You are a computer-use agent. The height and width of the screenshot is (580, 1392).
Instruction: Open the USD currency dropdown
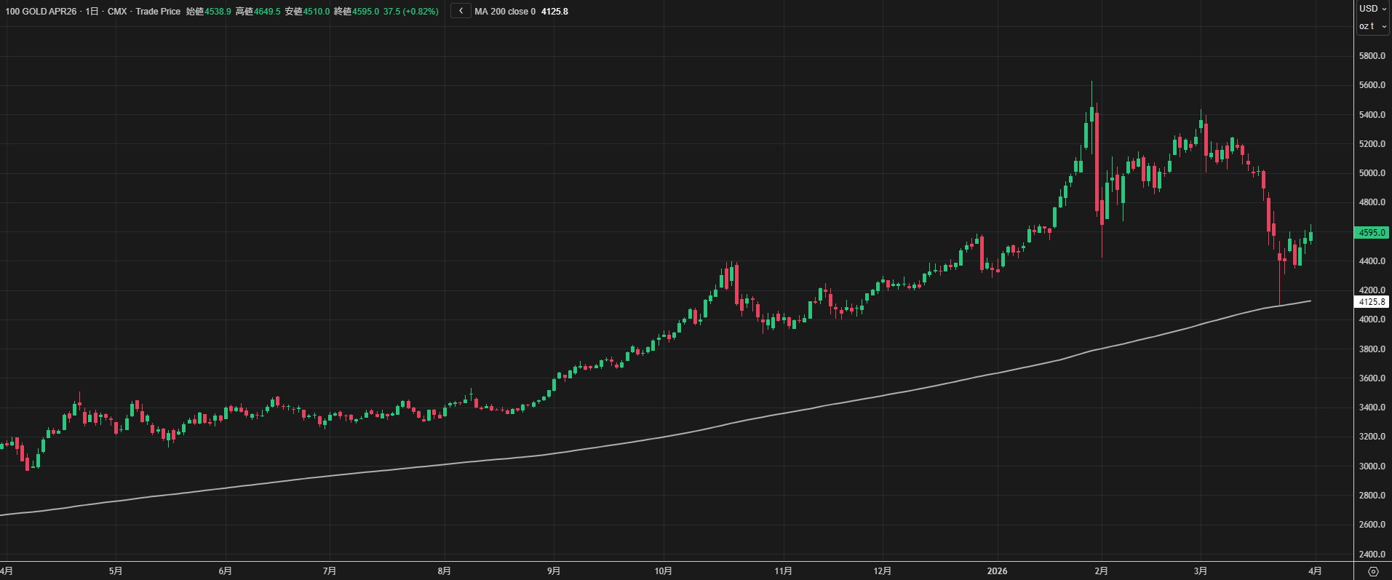1372,9
